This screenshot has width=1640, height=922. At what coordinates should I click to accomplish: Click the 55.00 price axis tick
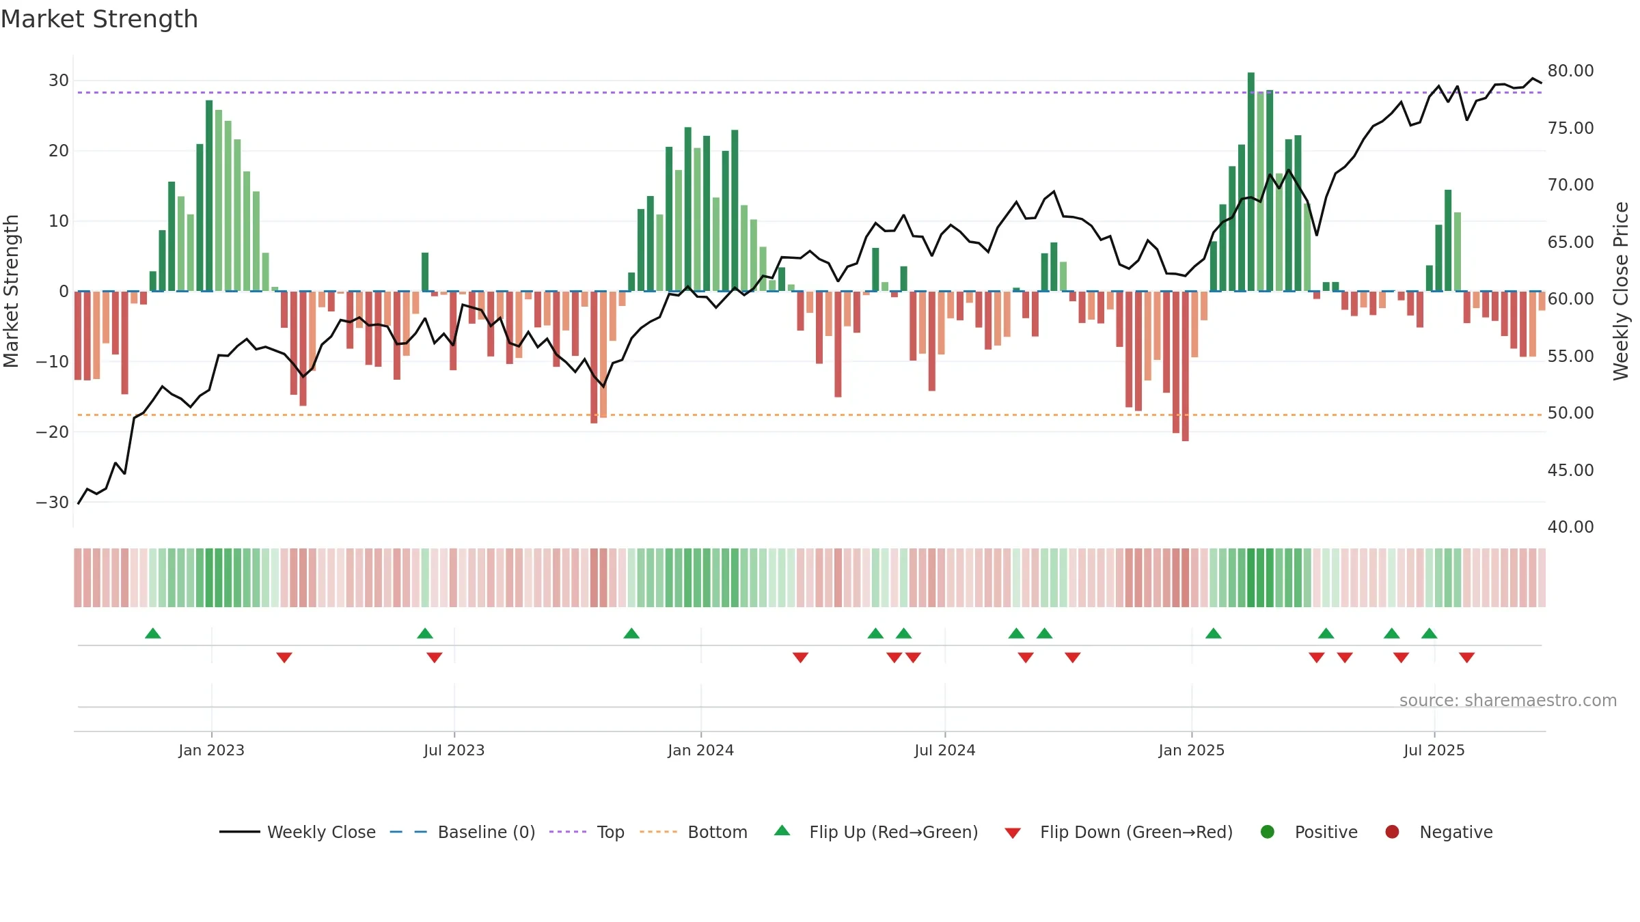coord(1570,357)
